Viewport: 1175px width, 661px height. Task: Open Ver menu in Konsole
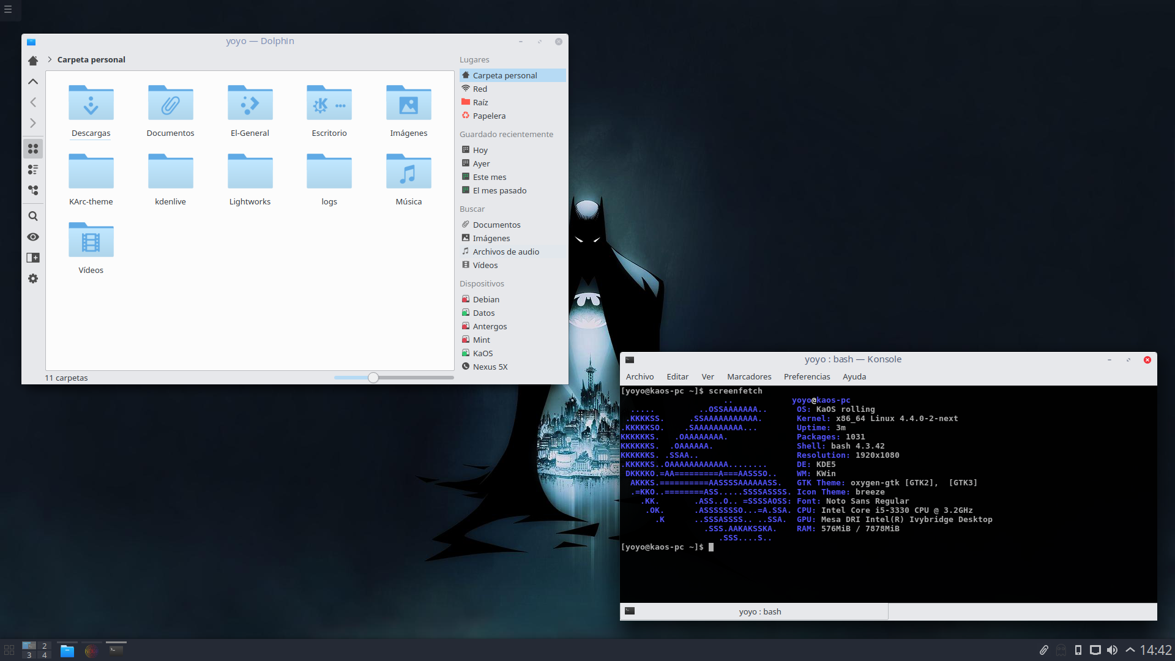pyautogui.click(x=707, y=376)
